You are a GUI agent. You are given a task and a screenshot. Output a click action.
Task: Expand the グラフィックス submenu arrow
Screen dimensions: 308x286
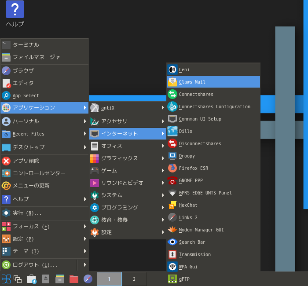[163, 158]
